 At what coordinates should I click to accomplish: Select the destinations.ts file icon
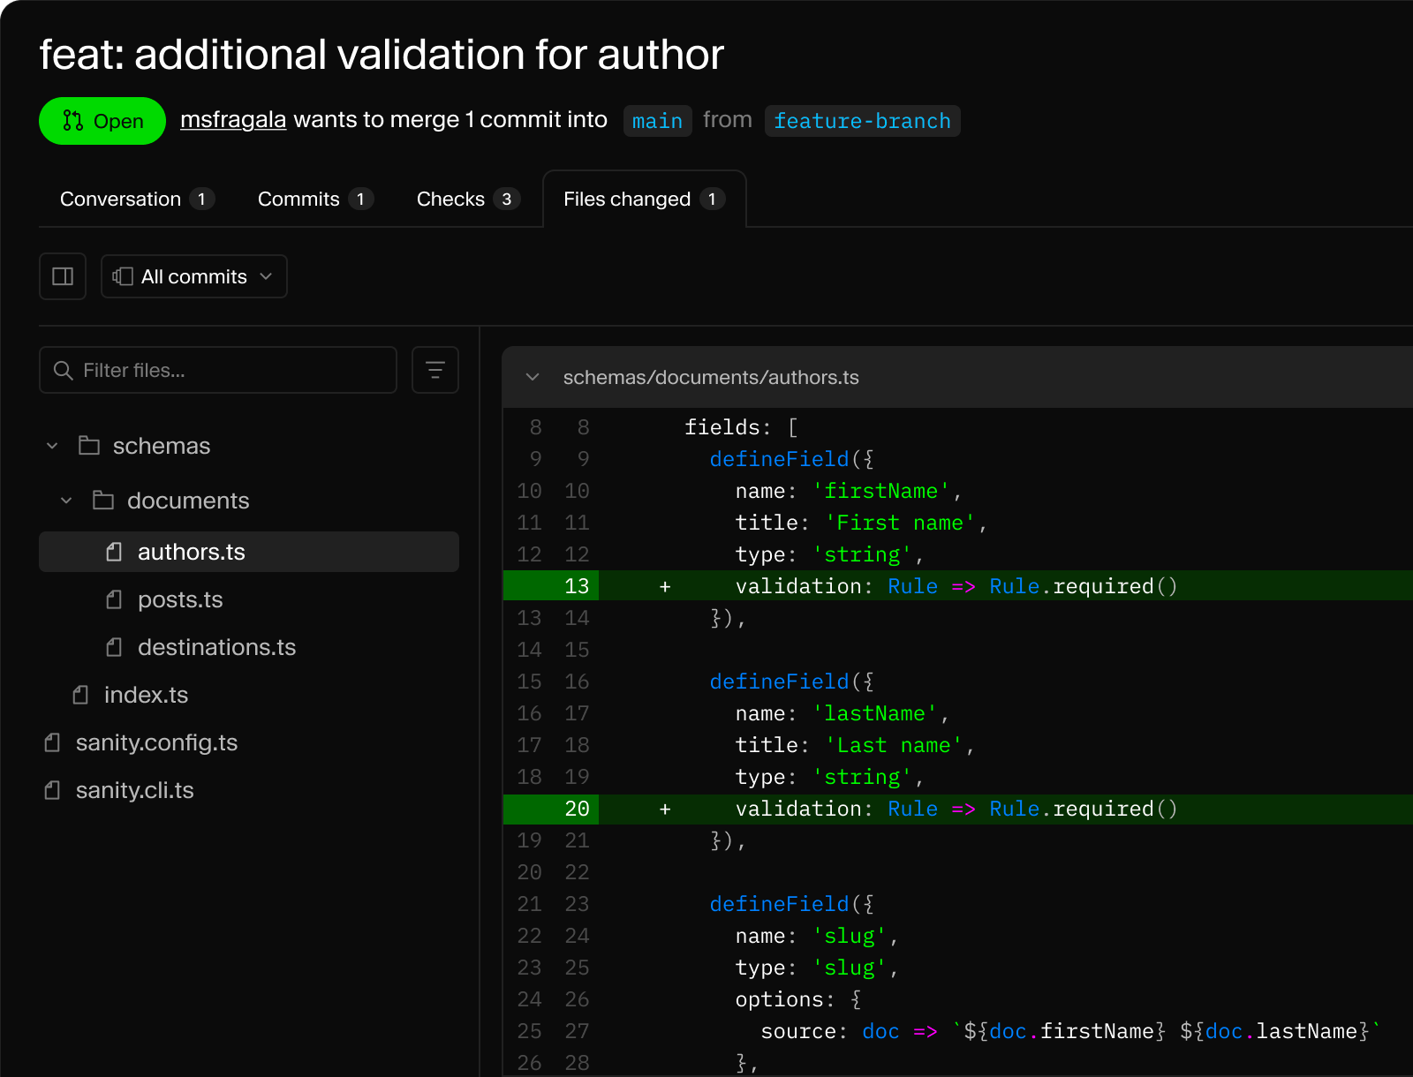click(x=114, y=647)
